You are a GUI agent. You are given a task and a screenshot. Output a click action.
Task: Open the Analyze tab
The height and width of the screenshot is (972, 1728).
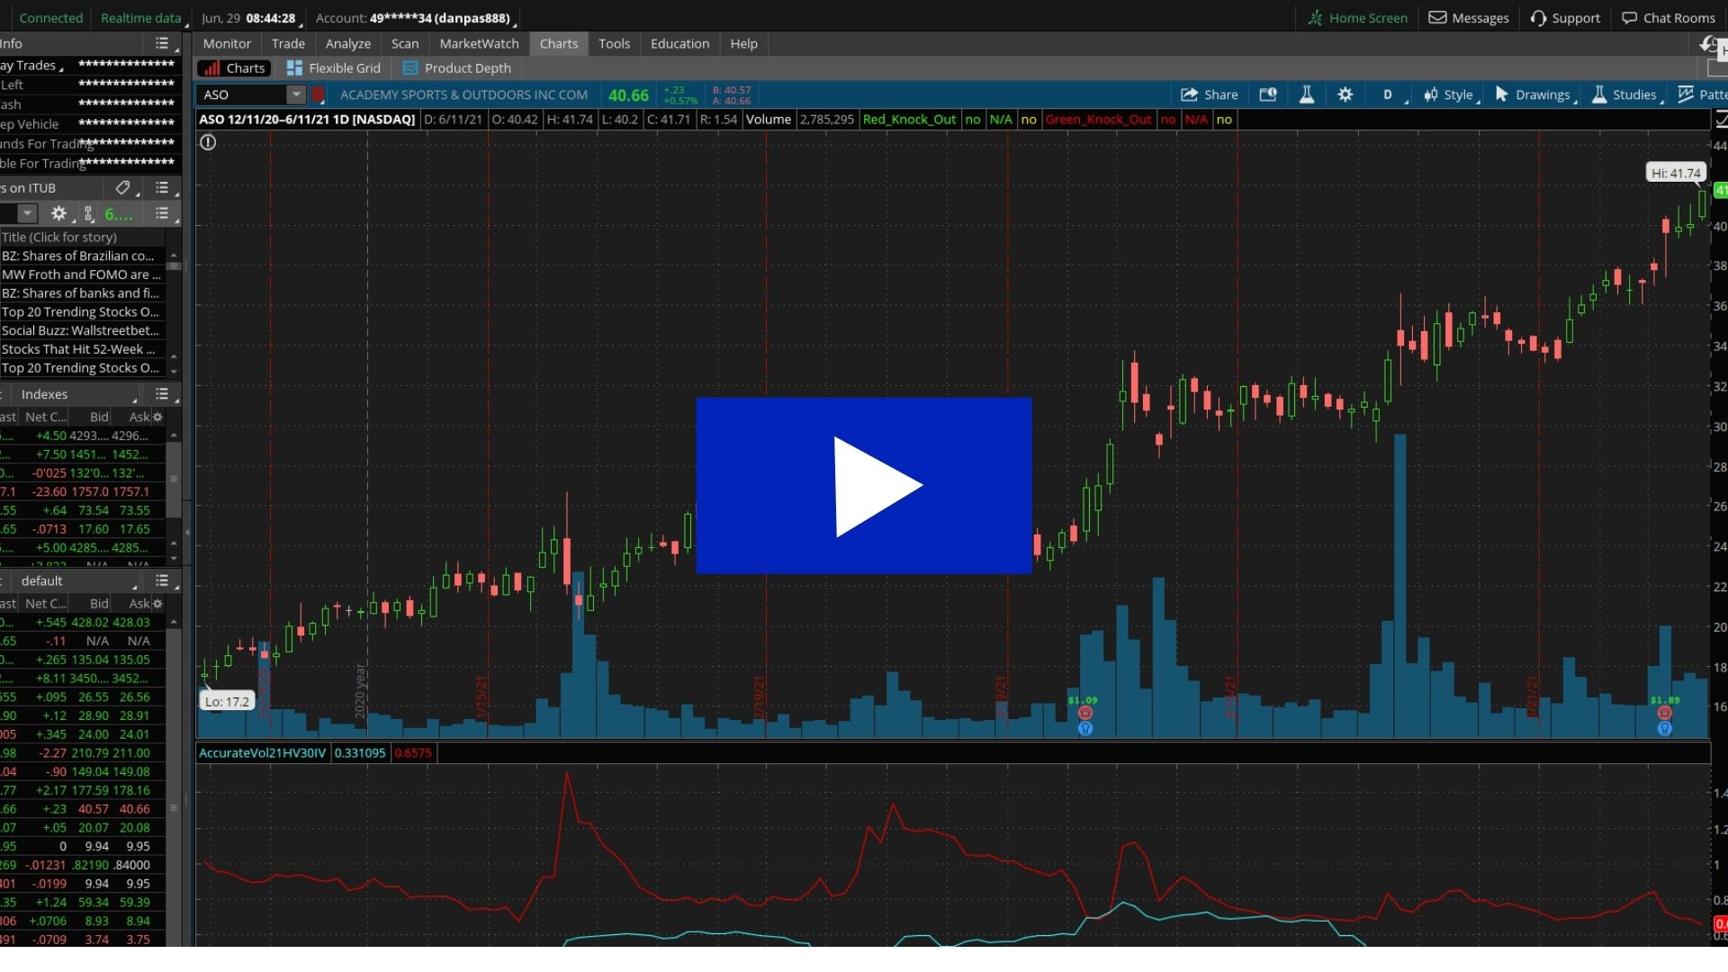pyautogui.click(x=347, y=43)
